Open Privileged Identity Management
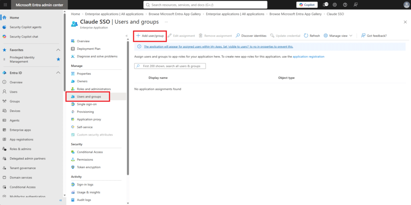Viewport: 411px width, 205px height. tap(22, 59)
